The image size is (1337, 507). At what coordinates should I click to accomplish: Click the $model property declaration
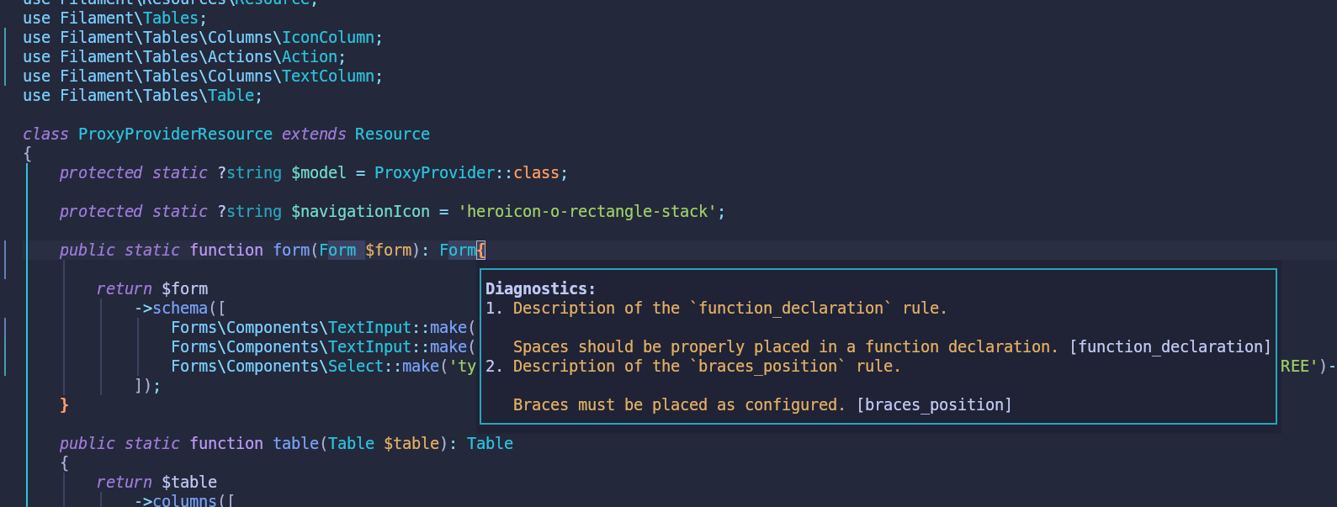[x=318, y=173]
